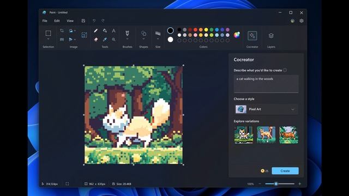Pick the lime swatch in second palette row
Image resolution: width=349 pixels, height=196 pixels.
[212, 35]
